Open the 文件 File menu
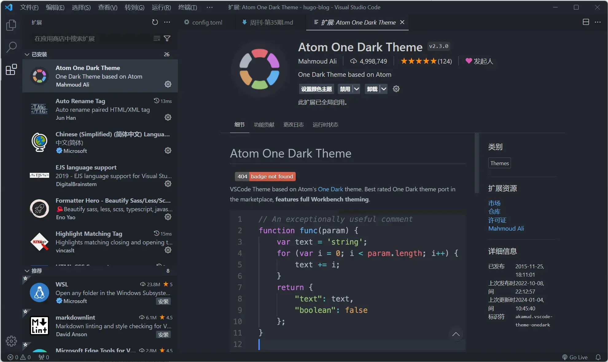Image resolution: width=608 pixels, height=362 pixels. 29,7
